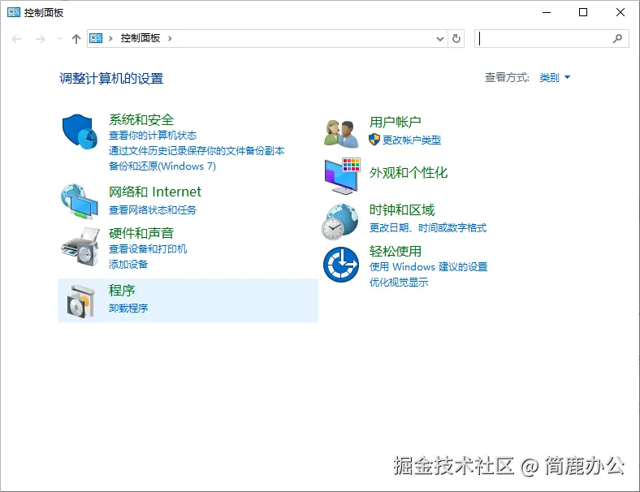
Task: Open 查看设备和打印机 link
Action: coord(148,249)
